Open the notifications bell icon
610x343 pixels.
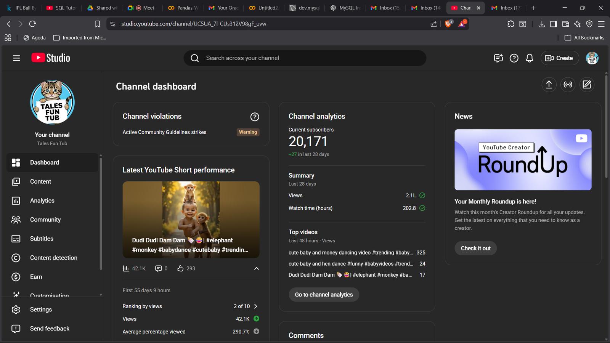(530, 58)
